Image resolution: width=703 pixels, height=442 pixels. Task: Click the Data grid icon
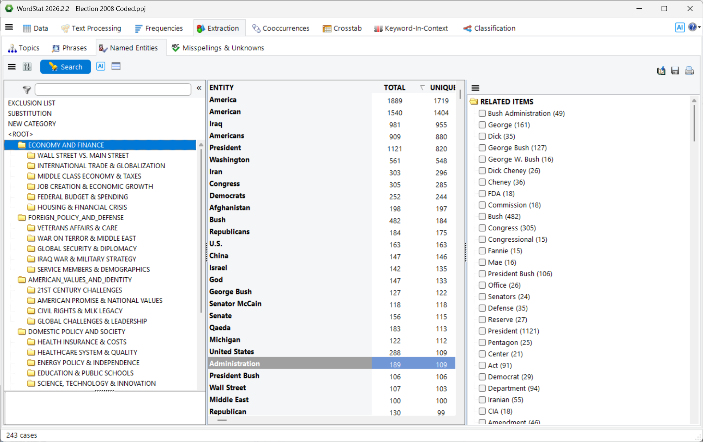(x=27, y=28)
